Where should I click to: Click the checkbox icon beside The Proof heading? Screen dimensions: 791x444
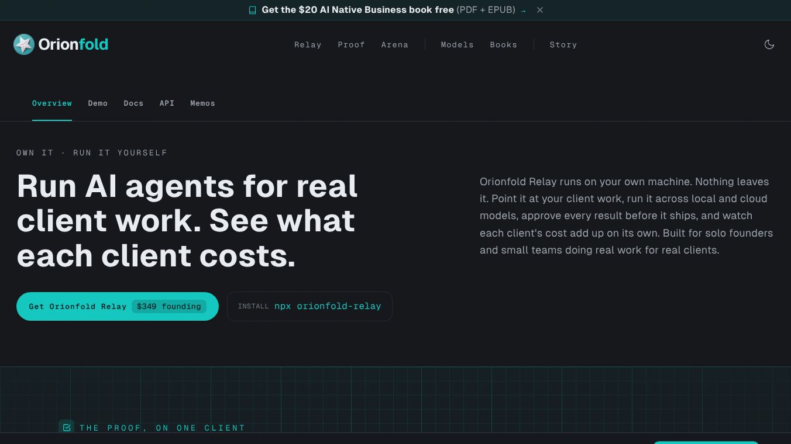click(67, 428)
